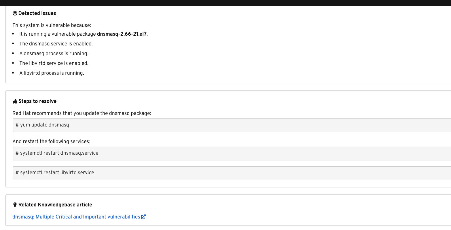
Task: Click the thumbs-up icon beside Steps to resolve
Action: click(15, 101)
